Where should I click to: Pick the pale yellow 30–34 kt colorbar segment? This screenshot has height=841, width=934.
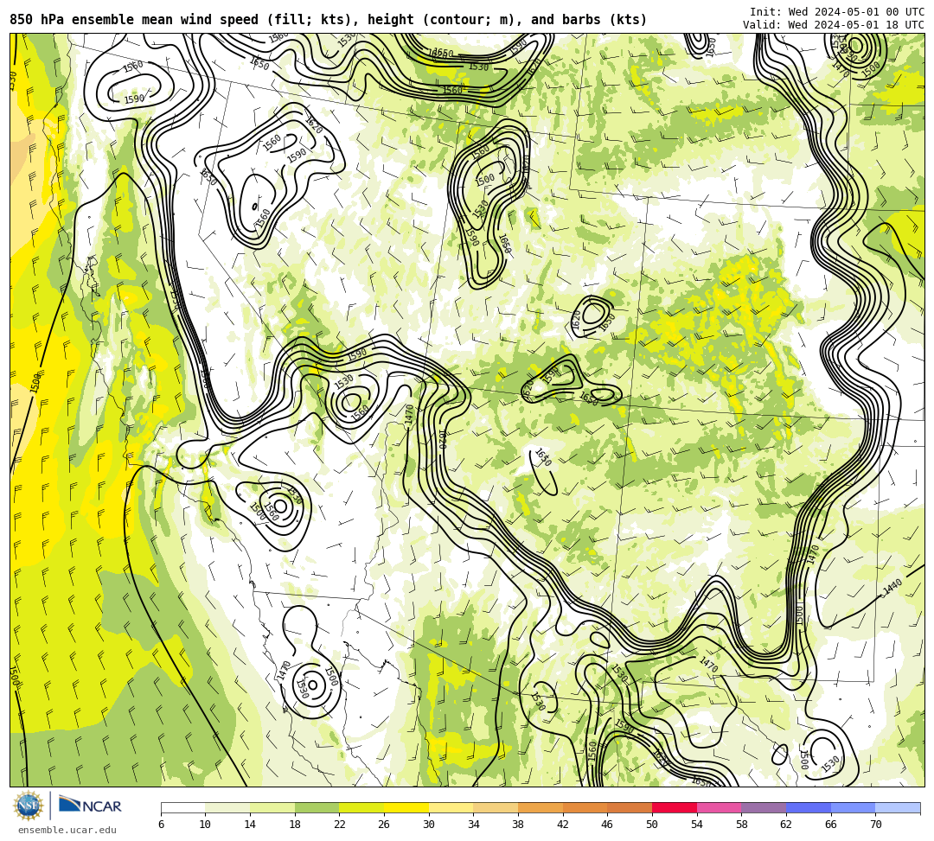coord(451,807)
